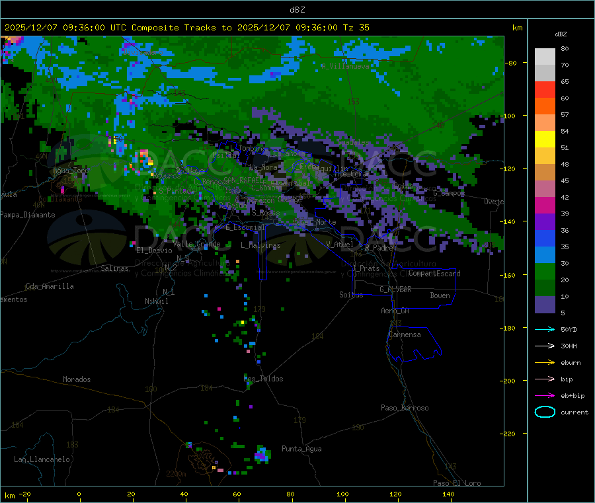Click the '-80' km vertical axis tick
Image resolution: width=595 pixels, height=503 pixels.
(x=511, y=63)
